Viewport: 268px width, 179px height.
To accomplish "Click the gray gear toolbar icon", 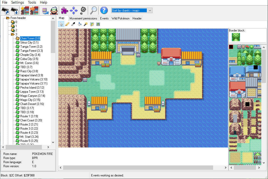I will tap(83, 10).
